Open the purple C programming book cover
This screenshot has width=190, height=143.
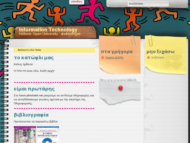(x=25, y=135)
